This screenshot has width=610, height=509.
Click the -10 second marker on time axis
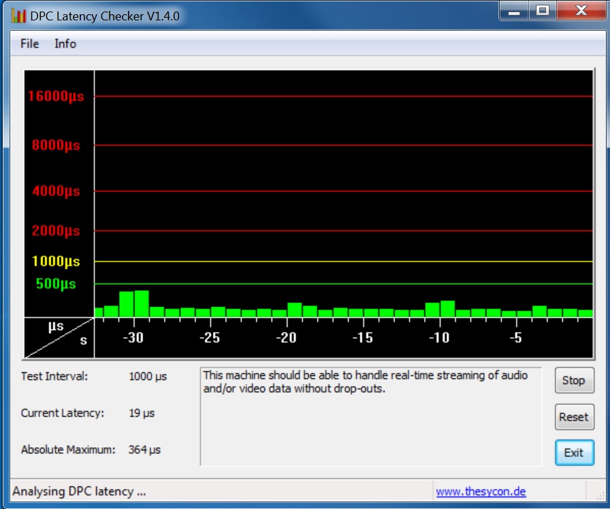click(439, 338)
